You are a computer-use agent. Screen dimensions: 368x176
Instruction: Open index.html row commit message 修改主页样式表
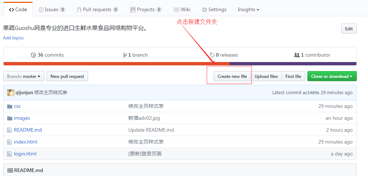click(x=146, y=142)
